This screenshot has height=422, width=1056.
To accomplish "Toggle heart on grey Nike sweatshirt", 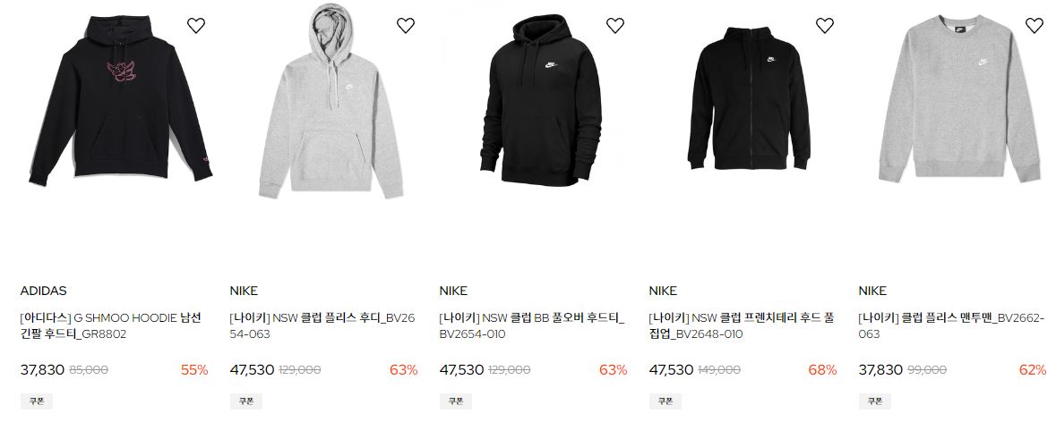I will coord(1034,26).
